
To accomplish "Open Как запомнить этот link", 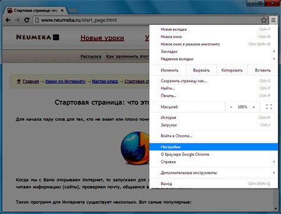I will (x=127, y=56).
